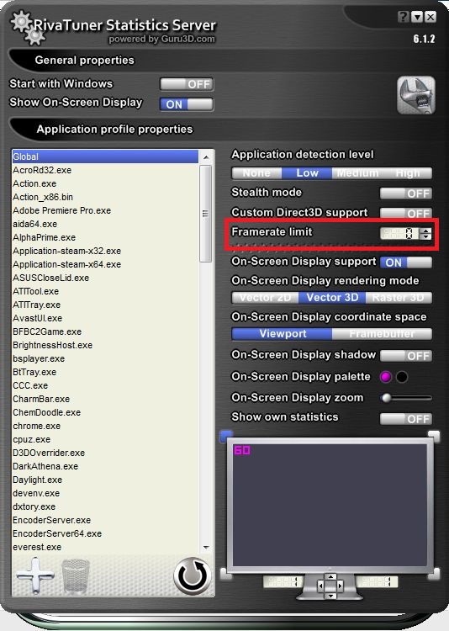Select Action.exe profile
This screenshot has width=449, height=631.
point(105,183)
